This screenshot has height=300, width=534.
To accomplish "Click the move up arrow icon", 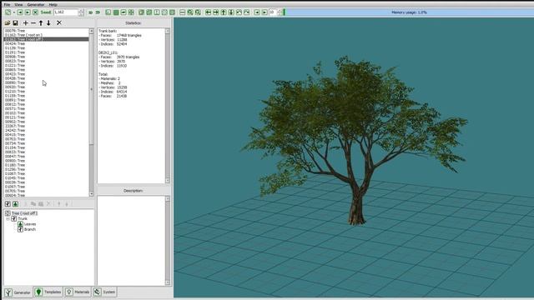I will pyautogui.click(x=41, y=22).
